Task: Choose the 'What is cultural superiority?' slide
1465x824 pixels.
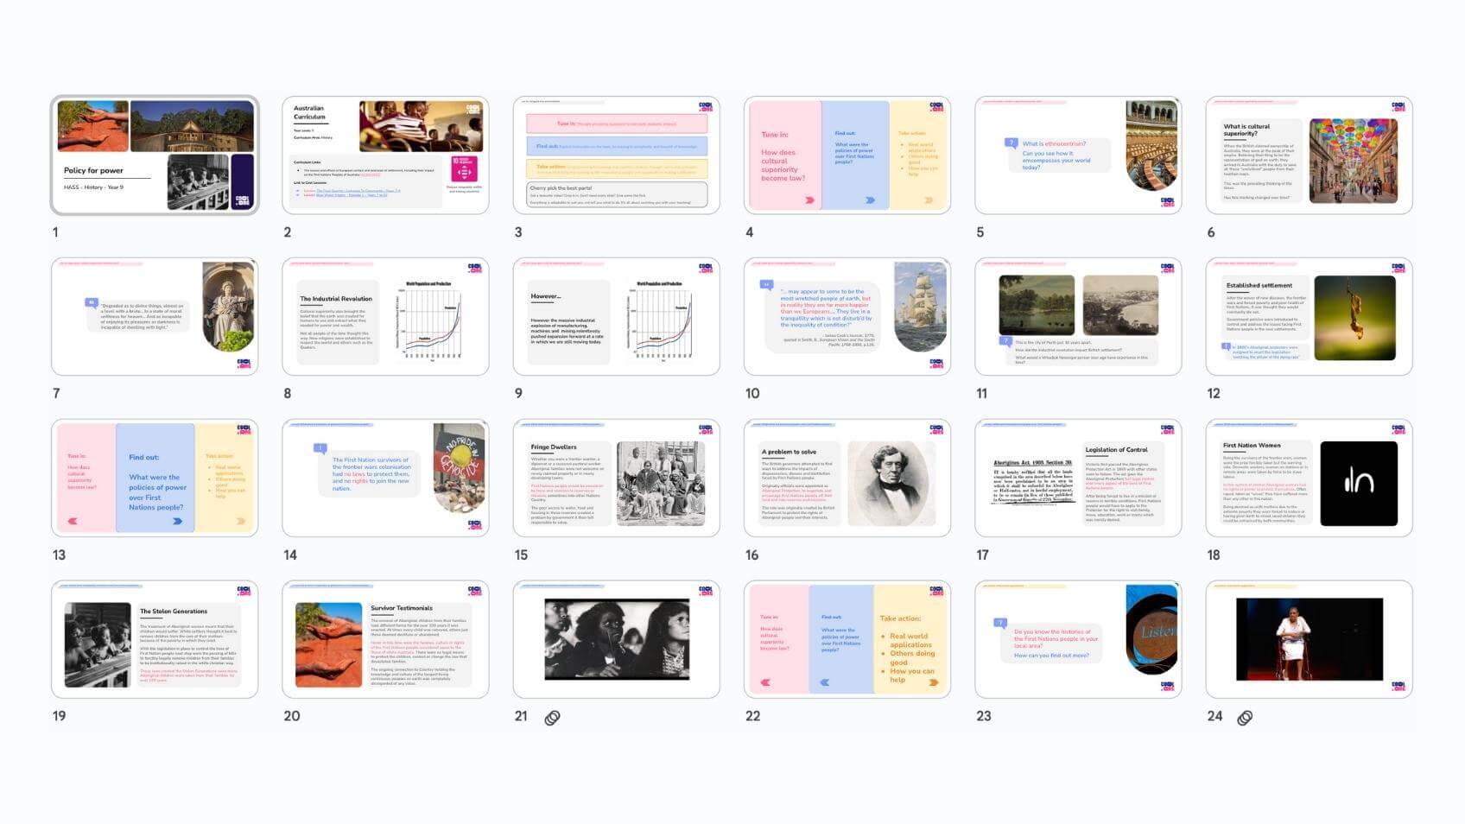Action: tap(1309, 155)
